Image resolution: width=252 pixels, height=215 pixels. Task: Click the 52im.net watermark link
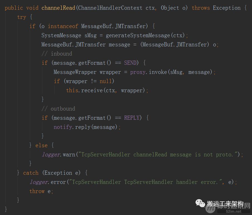233,211
